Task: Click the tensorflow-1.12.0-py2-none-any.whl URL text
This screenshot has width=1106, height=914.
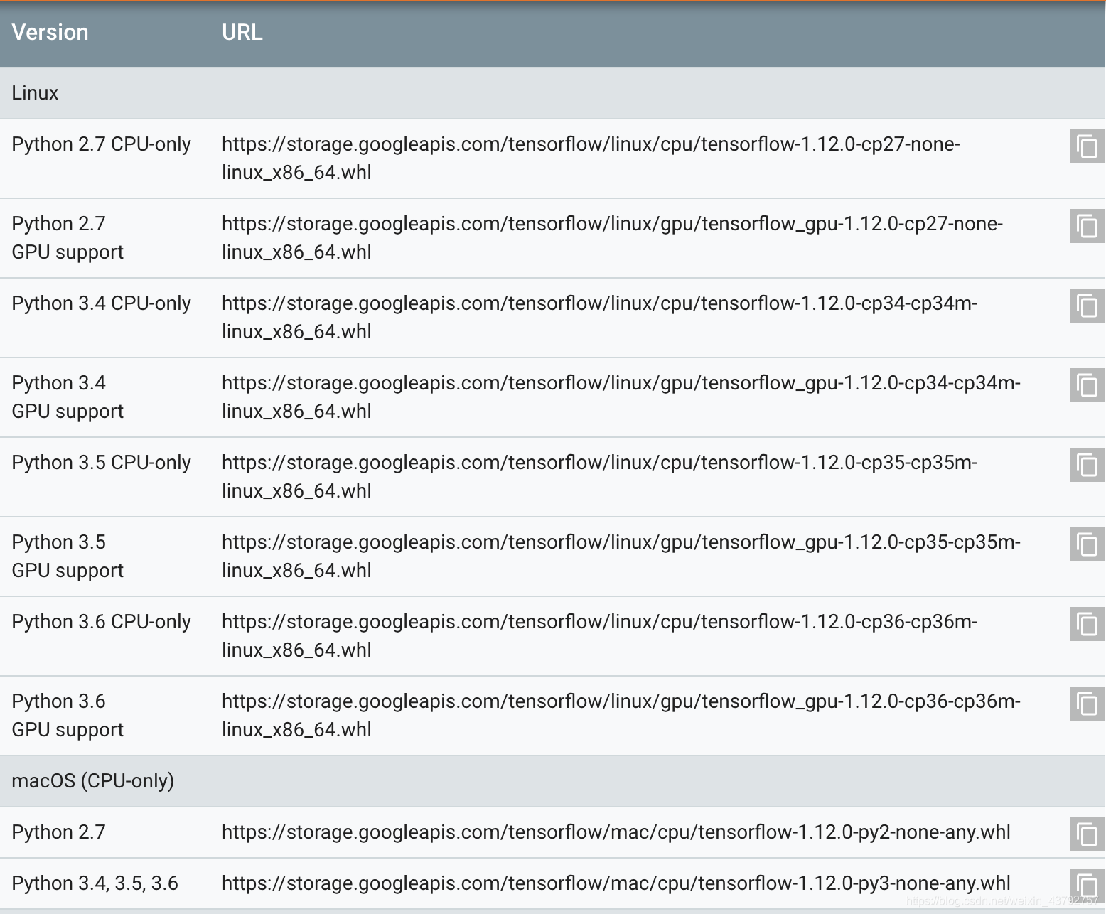Action: click(x=616, y=832)
